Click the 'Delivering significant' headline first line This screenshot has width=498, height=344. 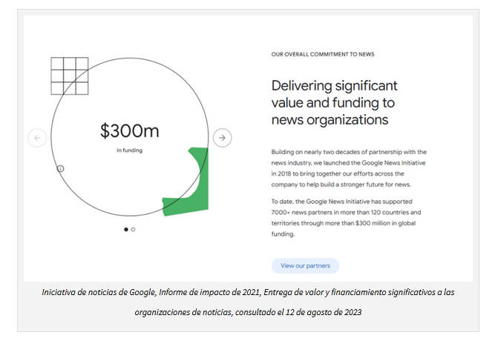tap(334, 85)
